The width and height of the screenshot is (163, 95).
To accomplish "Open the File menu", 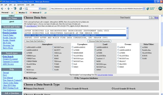I will pyautogui.click(x=2, y=5).
